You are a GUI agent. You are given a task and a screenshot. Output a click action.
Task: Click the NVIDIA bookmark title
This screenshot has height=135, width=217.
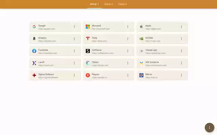click(x=149, y=38)
